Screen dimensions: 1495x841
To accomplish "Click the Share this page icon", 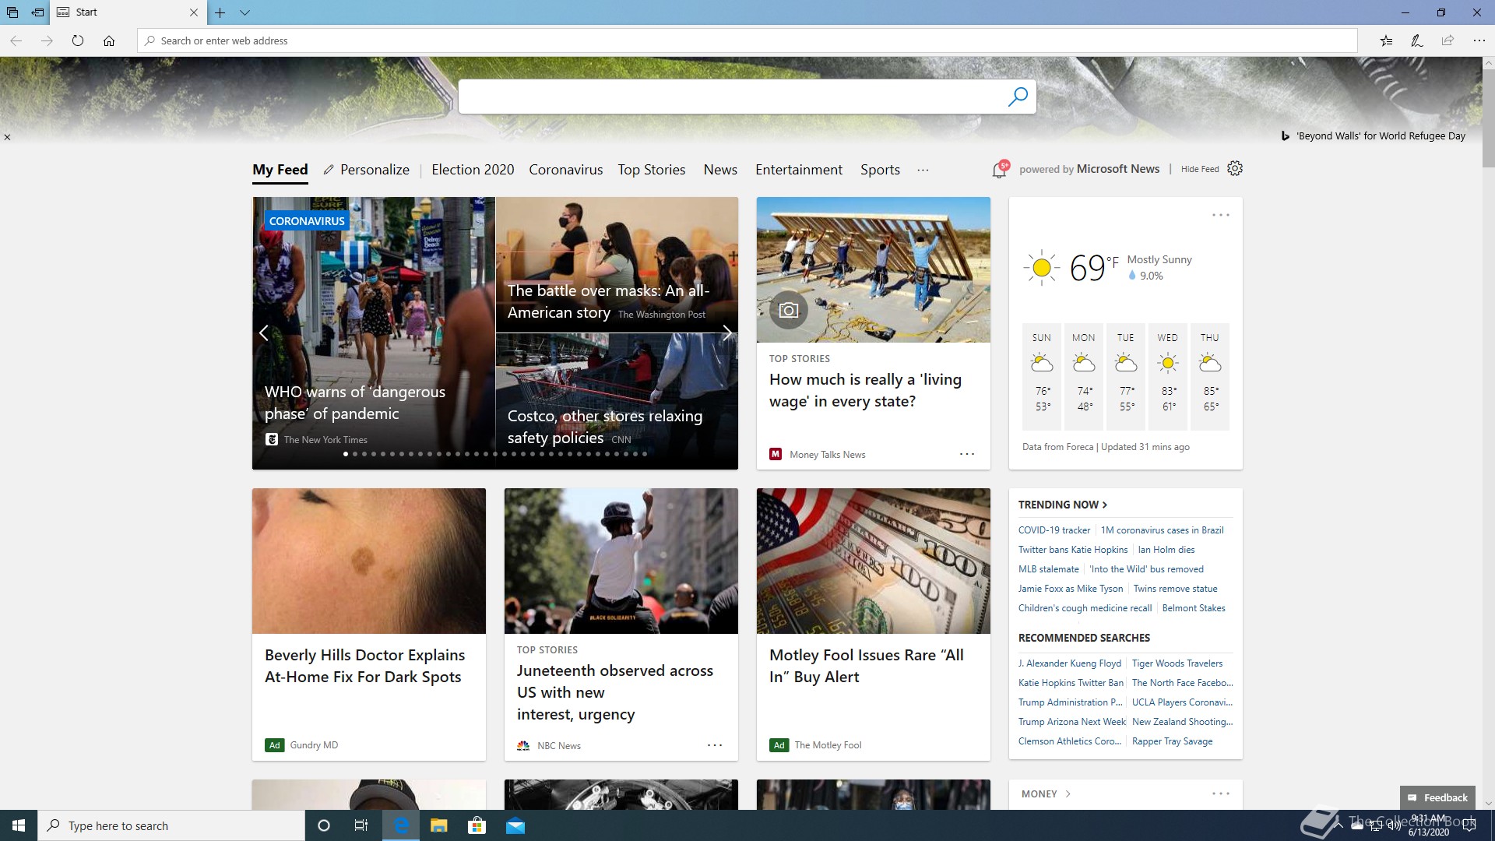I will pyautogui.click(x=1448, y=40).
